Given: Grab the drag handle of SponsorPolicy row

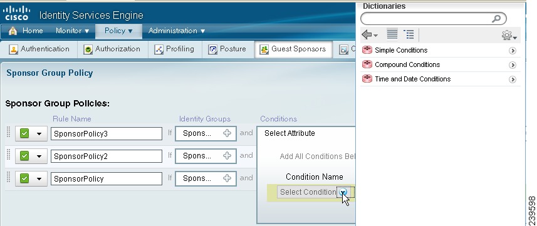Looking at the screenshot, I should [x=9, y=178].
